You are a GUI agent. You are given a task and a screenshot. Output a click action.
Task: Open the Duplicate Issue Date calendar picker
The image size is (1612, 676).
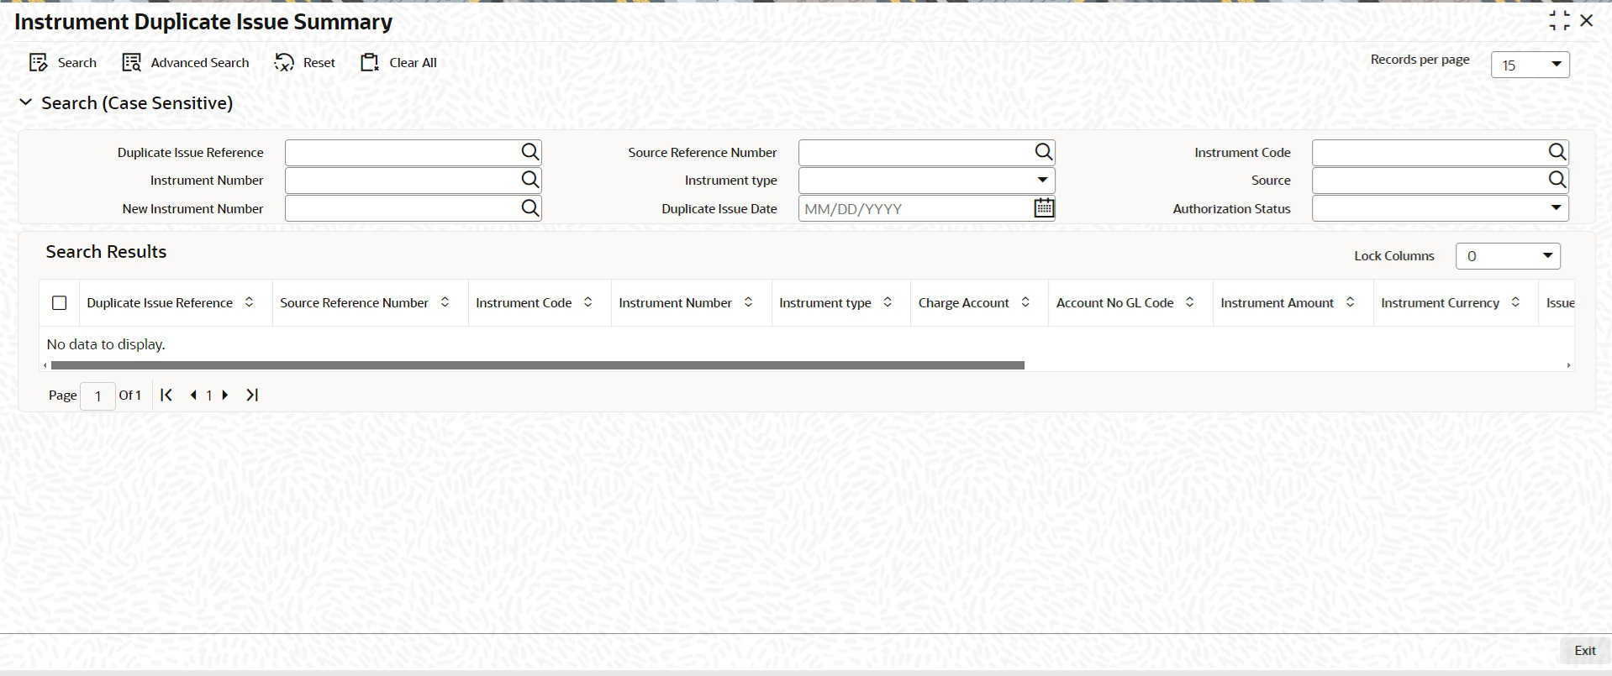pos(1044,208)
